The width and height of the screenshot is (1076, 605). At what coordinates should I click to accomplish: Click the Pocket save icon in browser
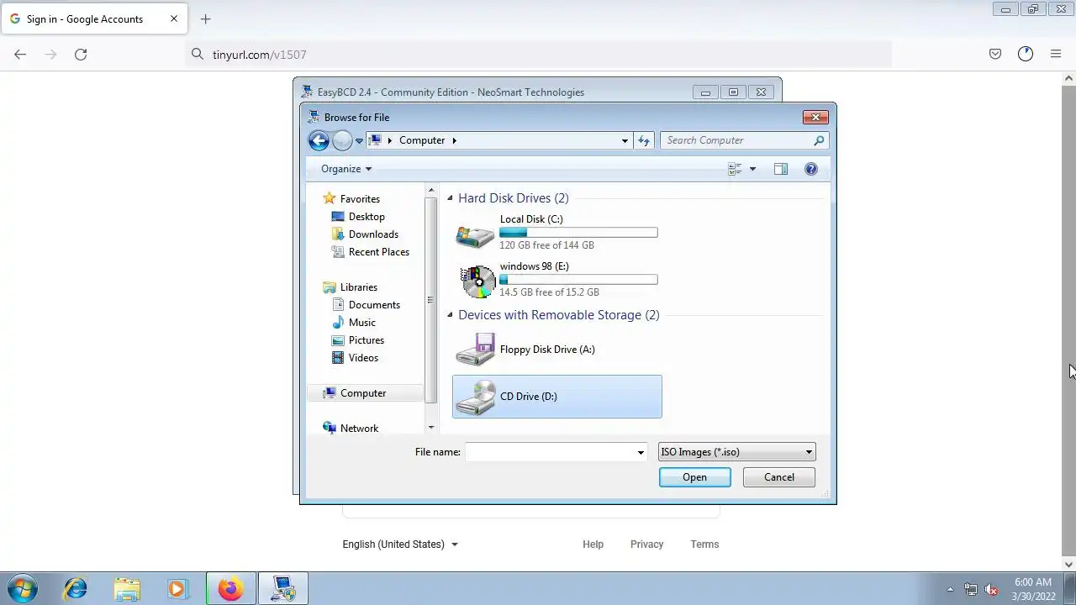(x=995, y=54)
